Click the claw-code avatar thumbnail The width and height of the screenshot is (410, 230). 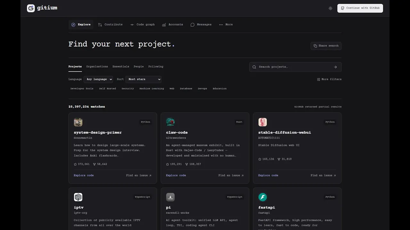coord(170,122)
